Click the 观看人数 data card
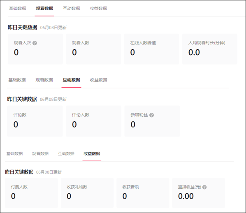 tap(93, 49)
